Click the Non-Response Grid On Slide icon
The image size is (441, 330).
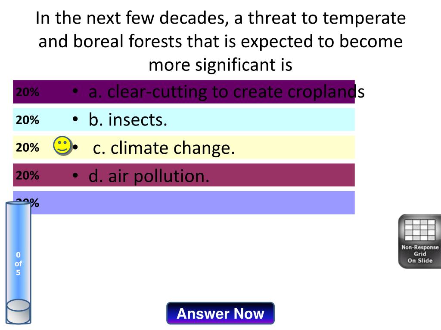click(419, 241)
